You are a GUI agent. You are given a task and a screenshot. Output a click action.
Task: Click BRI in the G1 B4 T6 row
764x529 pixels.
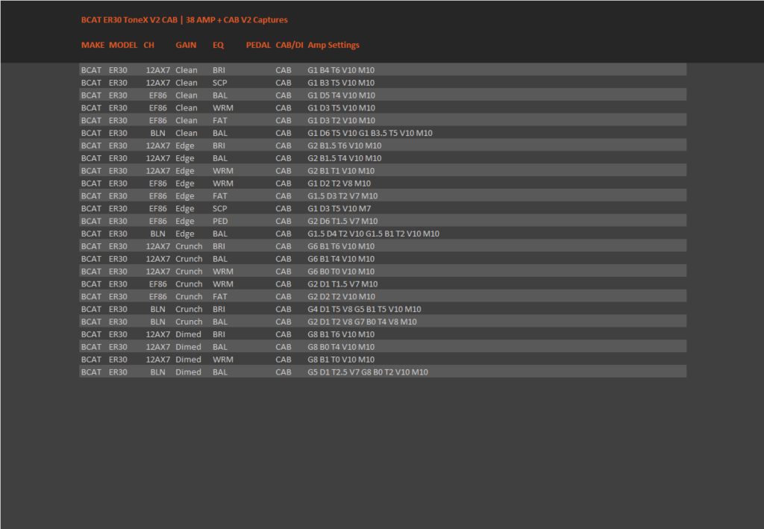[219, 70]
